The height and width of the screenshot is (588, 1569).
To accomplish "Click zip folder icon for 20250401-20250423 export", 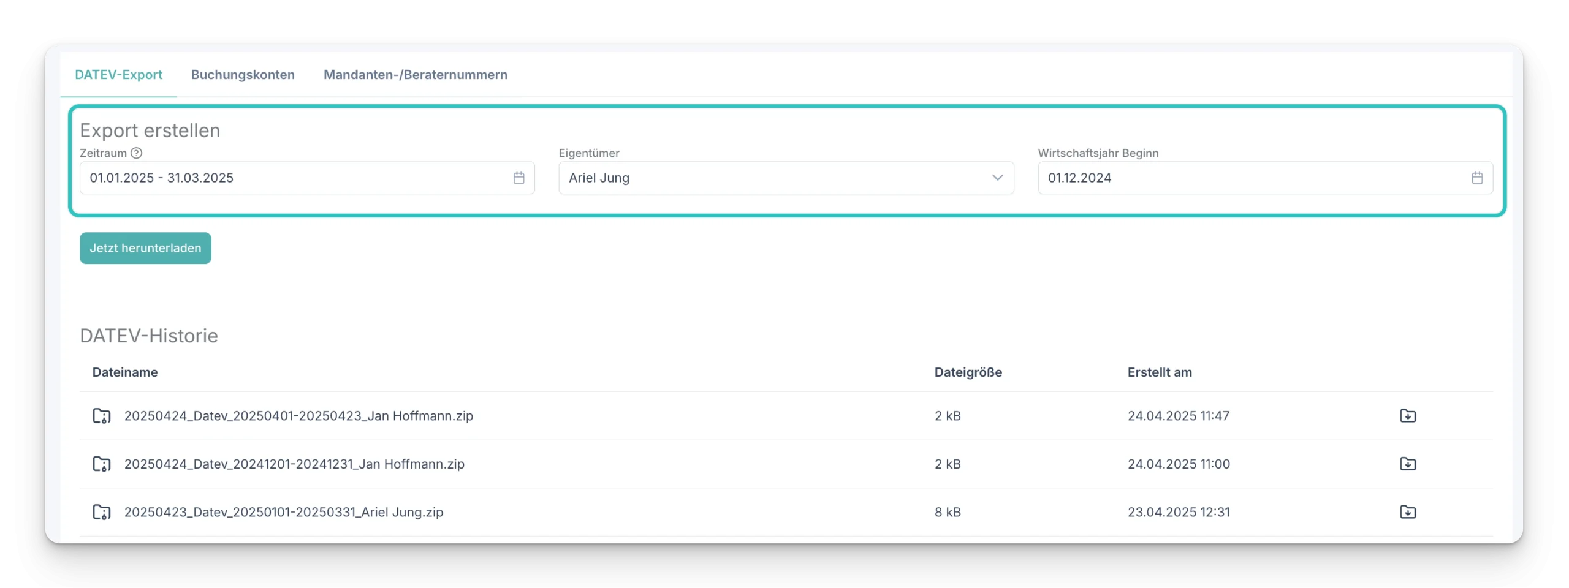I will coord(102,416).
